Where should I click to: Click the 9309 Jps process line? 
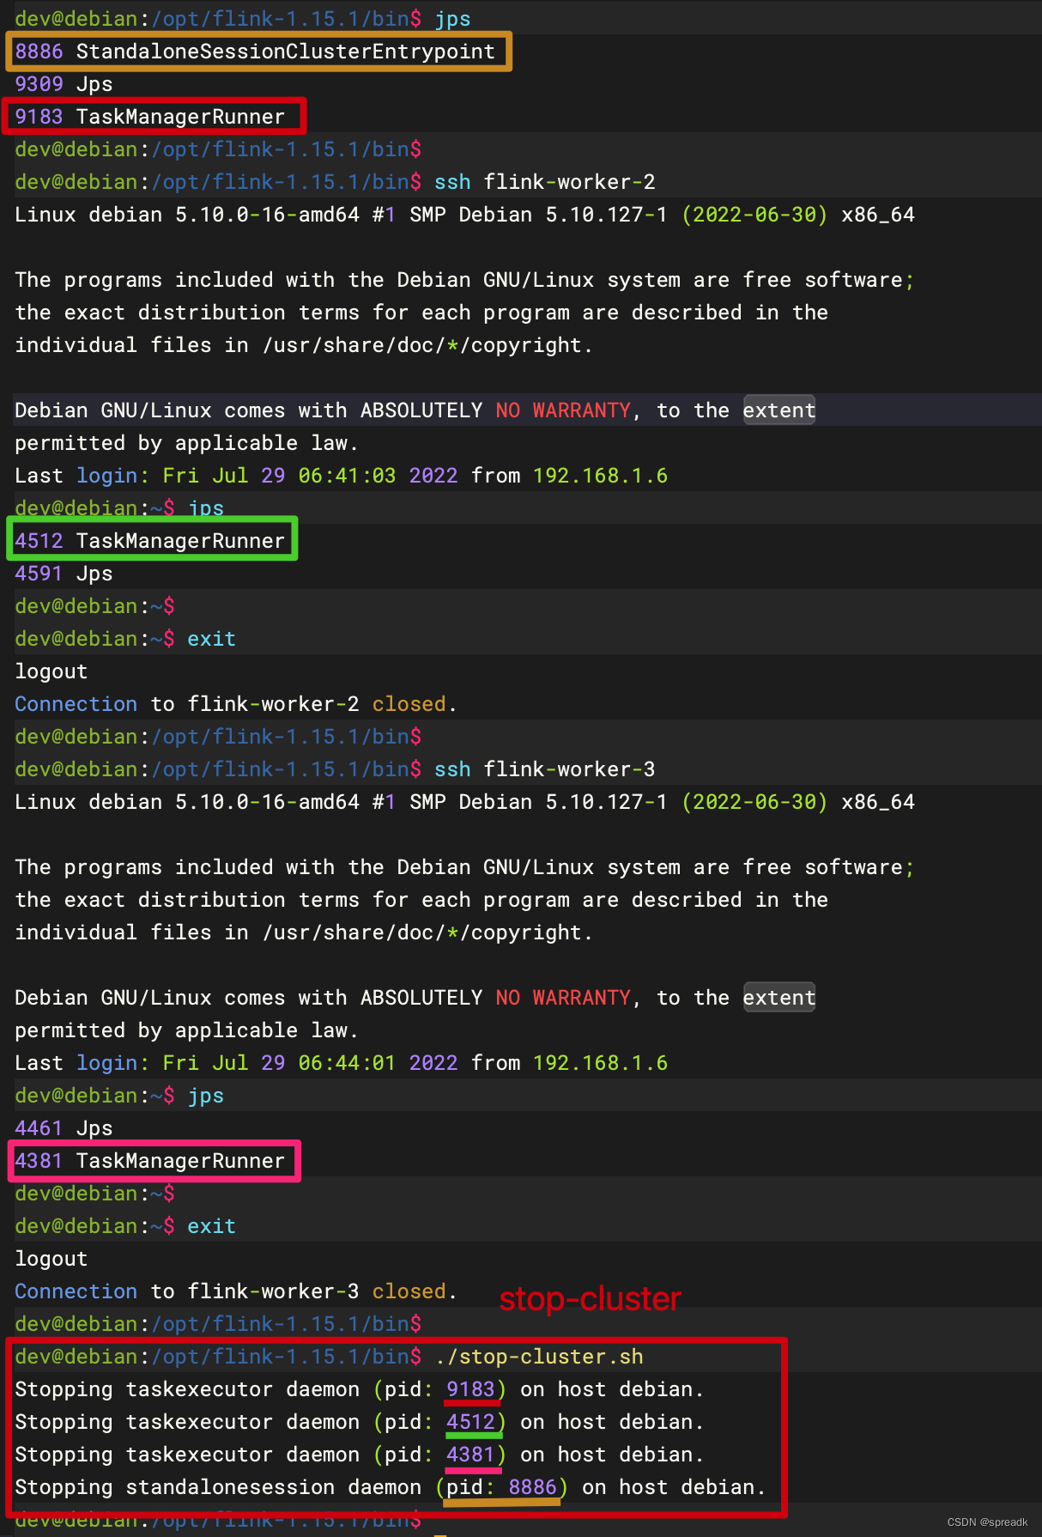(x=64, y=84)
